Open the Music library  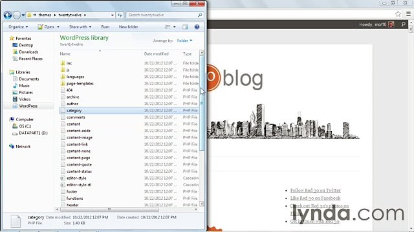point(24,86)
